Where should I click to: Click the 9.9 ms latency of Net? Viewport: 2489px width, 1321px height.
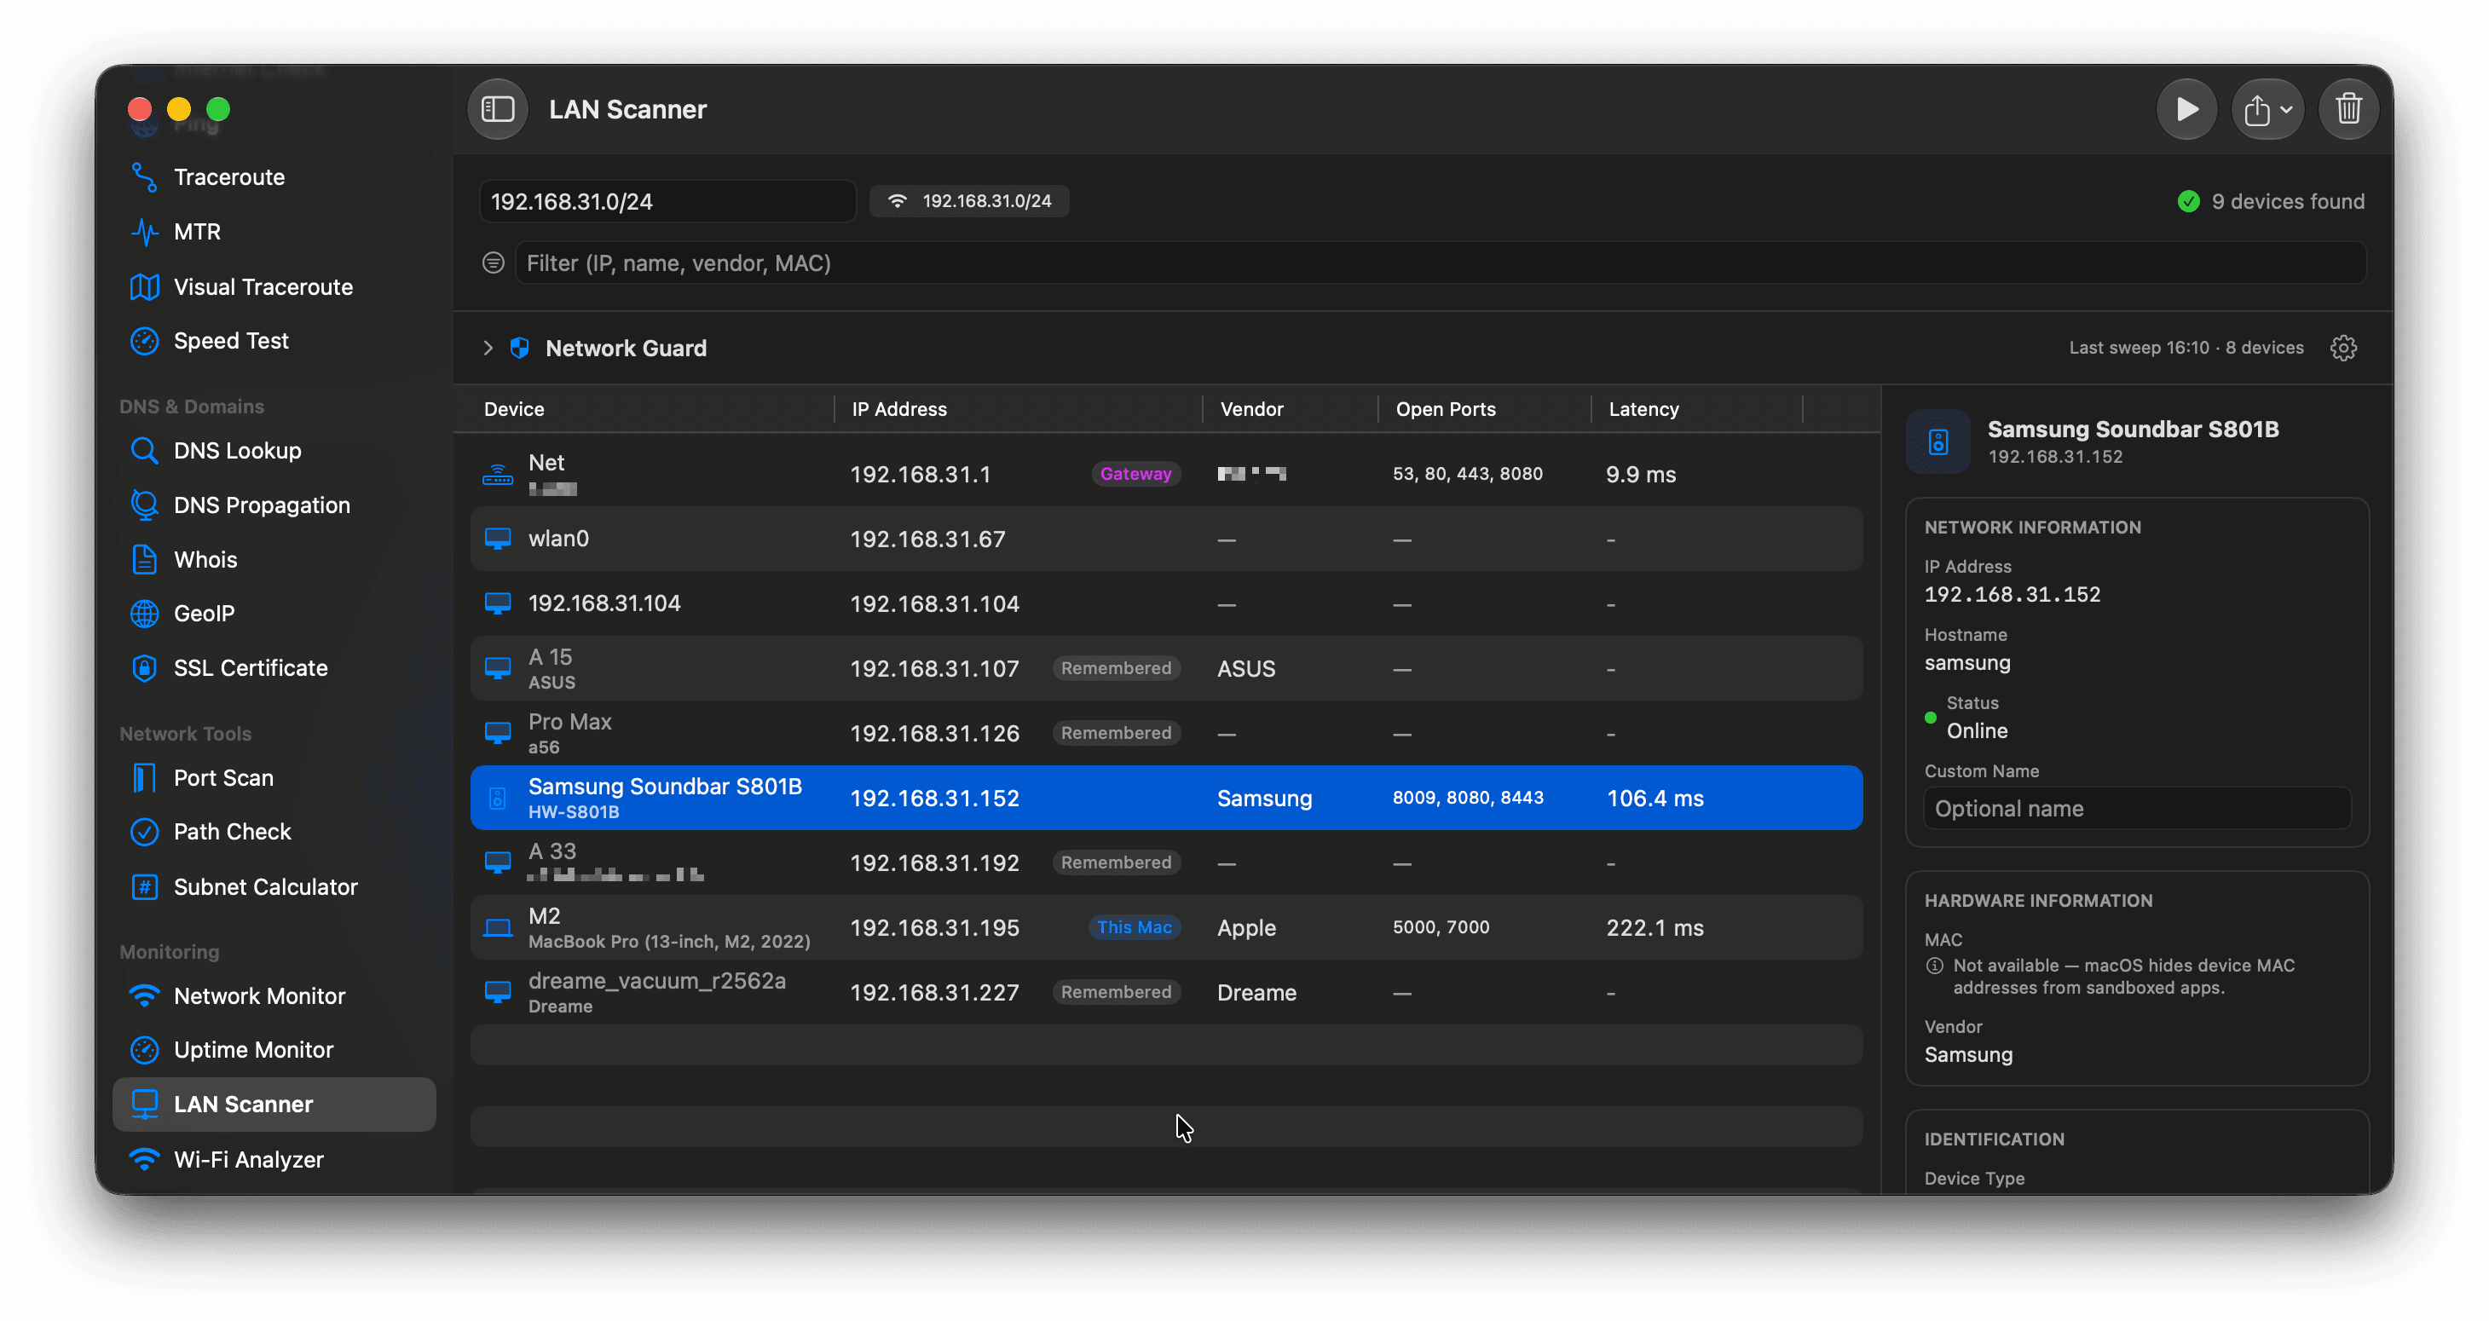[x=1641, y=475]
